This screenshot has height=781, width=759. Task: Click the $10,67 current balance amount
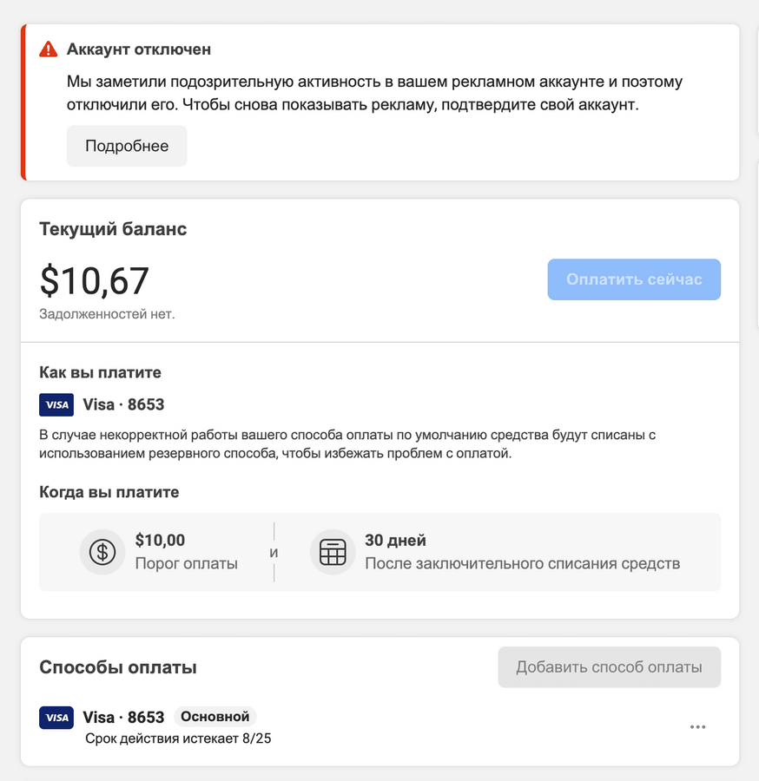(x=94, y=281)
